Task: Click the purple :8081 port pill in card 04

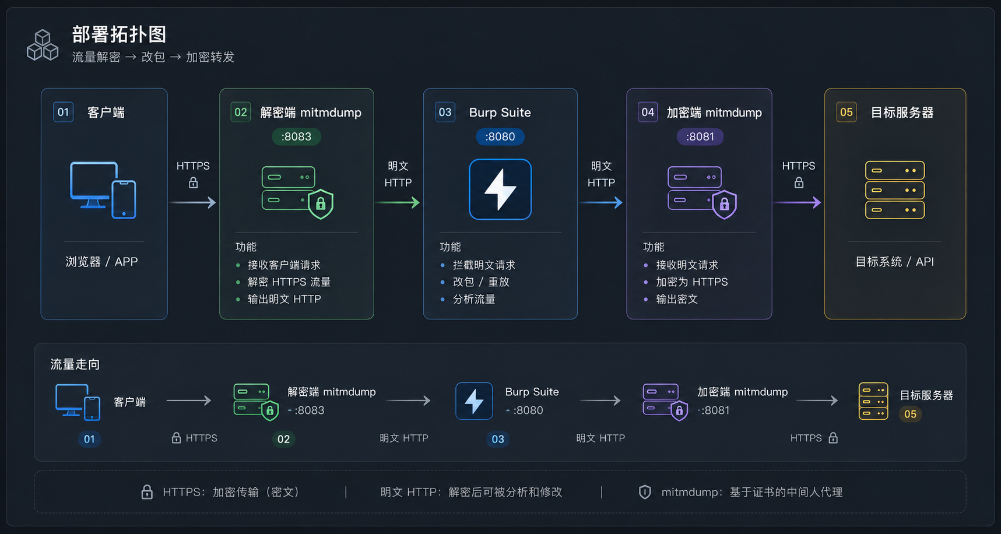Action: click(x=700, y=137)
